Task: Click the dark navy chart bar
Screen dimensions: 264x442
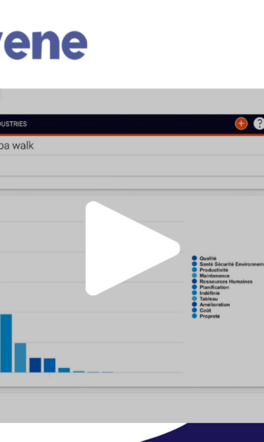Action: [35, 365]
